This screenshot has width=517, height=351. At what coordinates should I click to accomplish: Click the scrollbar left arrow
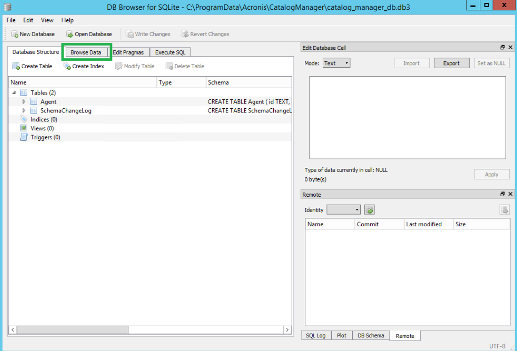pos(13,329)
